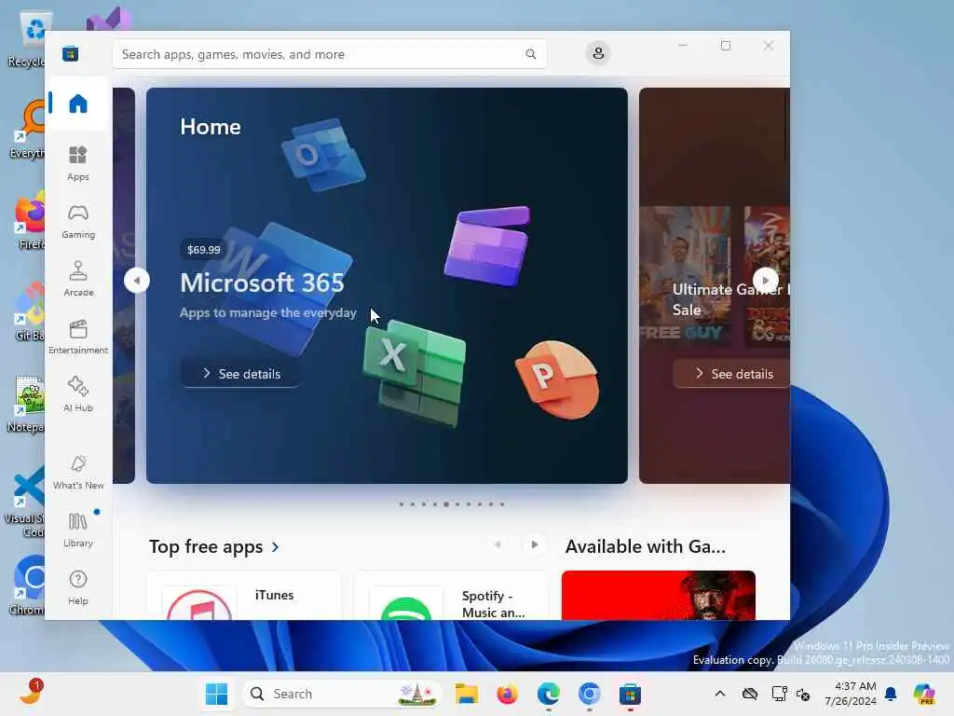Open Windows Start menu

coord(216,694)
